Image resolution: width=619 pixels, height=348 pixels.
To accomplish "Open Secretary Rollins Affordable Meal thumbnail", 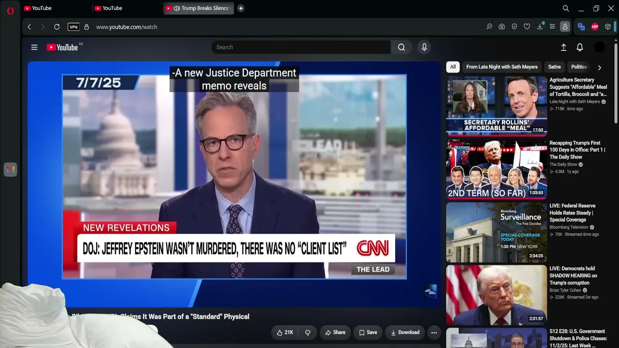I will tap(496, 105).
